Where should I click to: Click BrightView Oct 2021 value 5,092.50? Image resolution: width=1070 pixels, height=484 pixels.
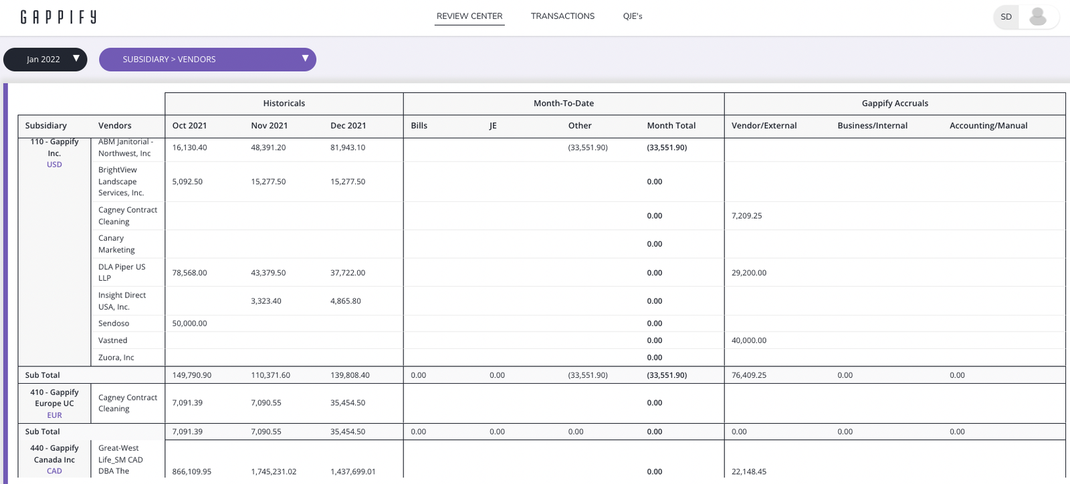click(x=187, y=182)
